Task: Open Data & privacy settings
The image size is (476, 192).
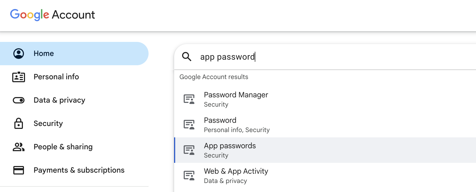Action: coord(59,100)
